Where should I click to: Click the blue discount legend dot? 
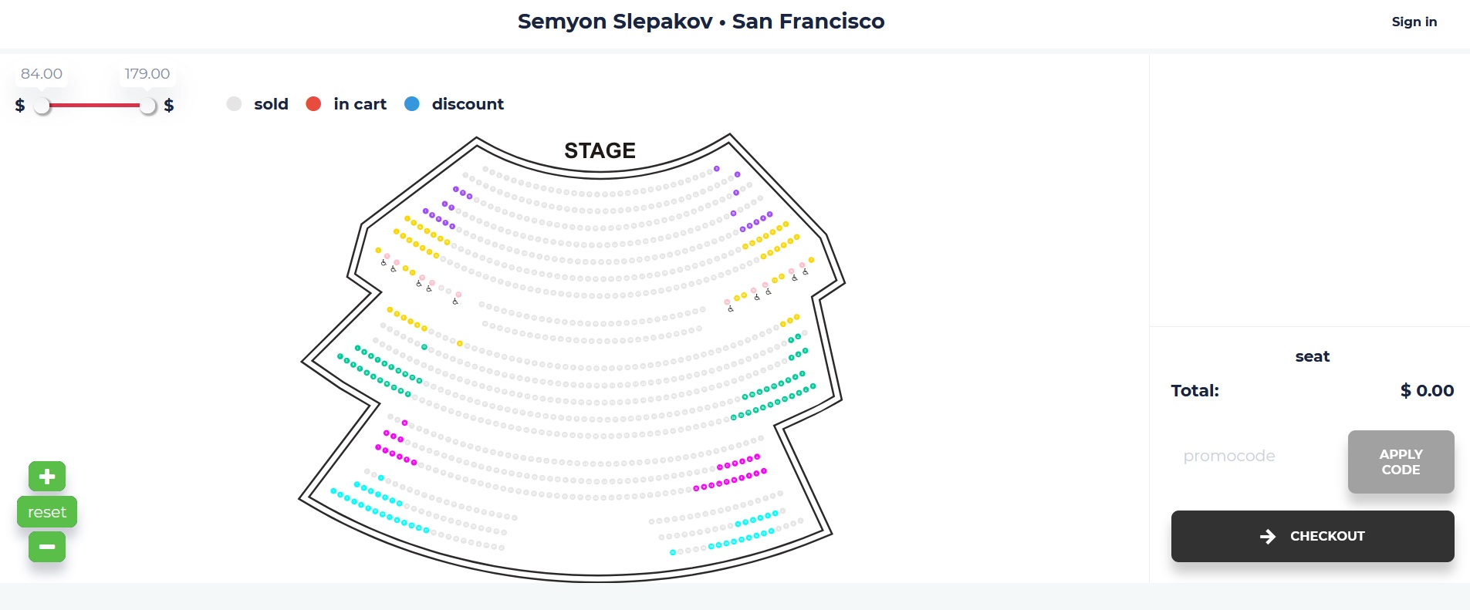412,103
